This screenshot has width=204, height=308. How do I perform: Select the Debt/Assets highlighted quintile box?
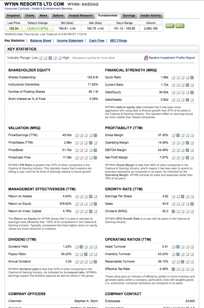click(187, 100)
